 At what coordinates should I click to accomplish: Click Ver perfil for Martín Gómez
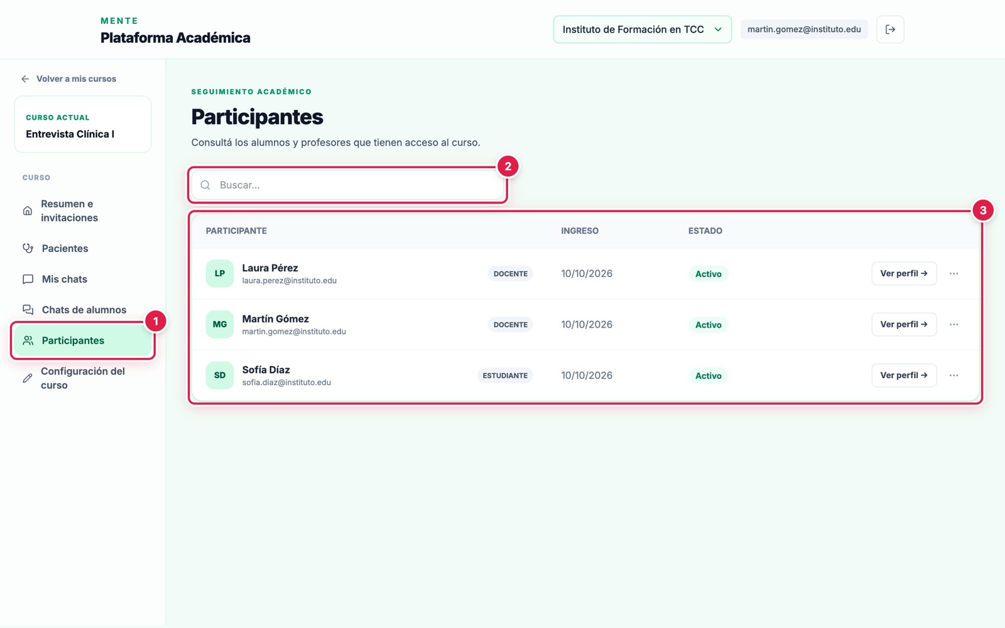[x=904, y=324]
